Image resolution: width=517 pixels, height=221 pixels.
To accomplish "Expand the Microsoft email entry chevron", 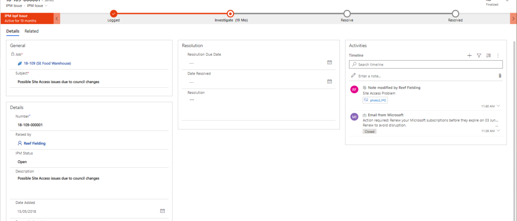I will point(498,130).
